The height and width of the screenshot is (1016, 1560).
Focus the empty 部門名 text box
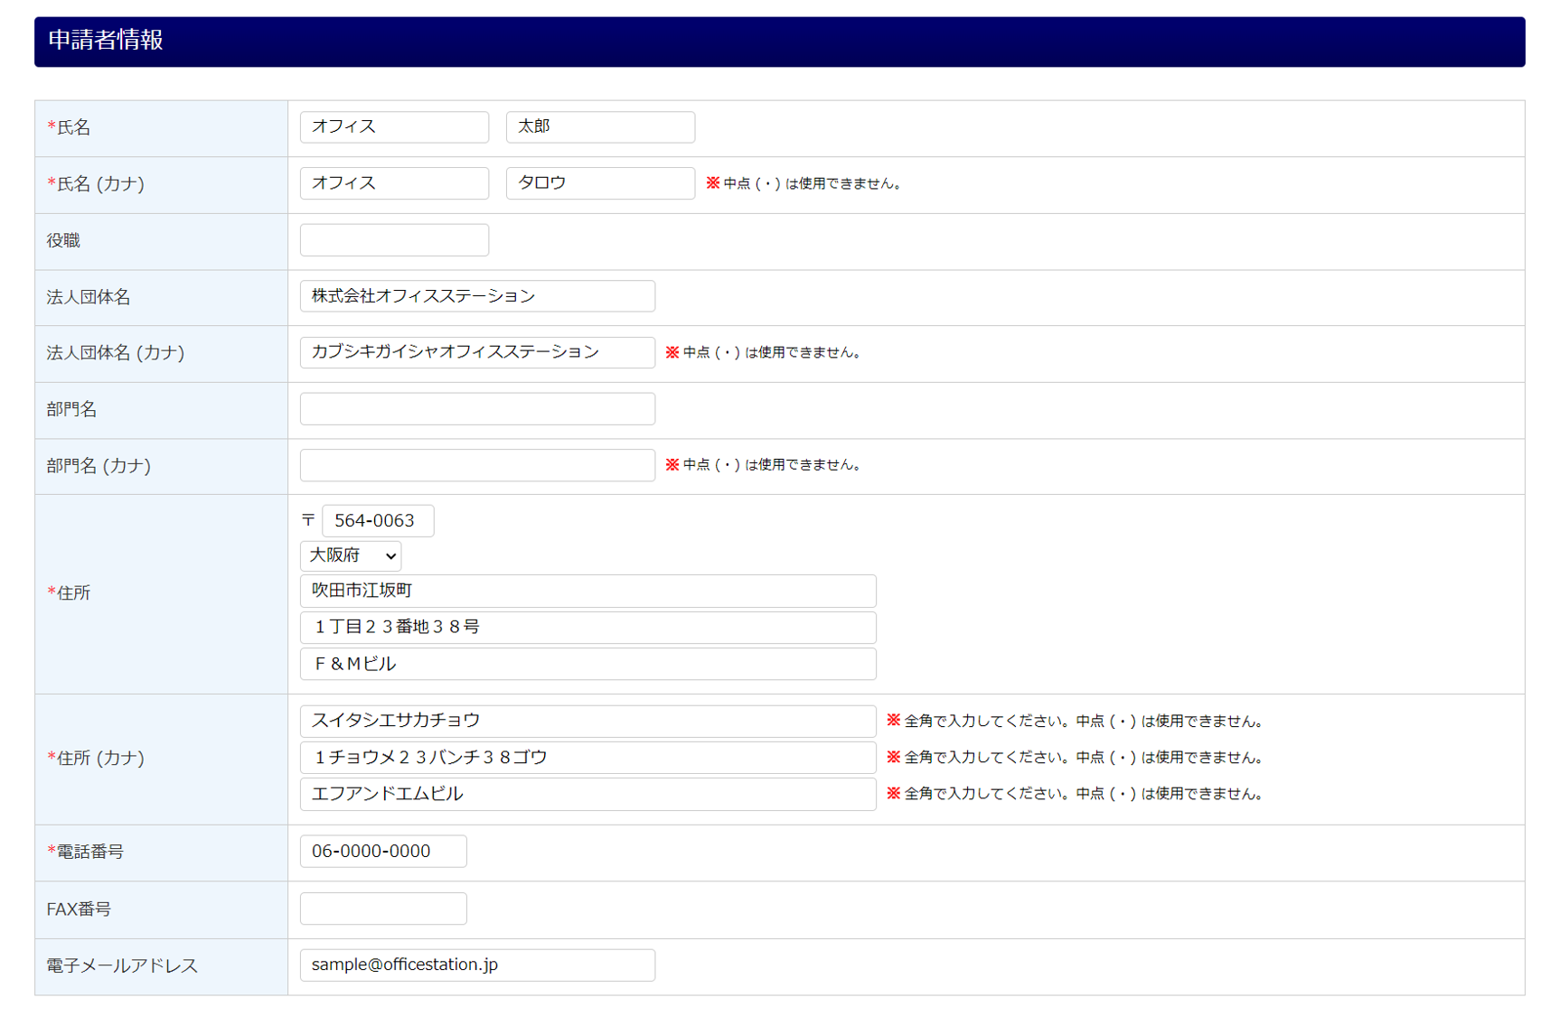pyautogui.click(x=477, y=409)
